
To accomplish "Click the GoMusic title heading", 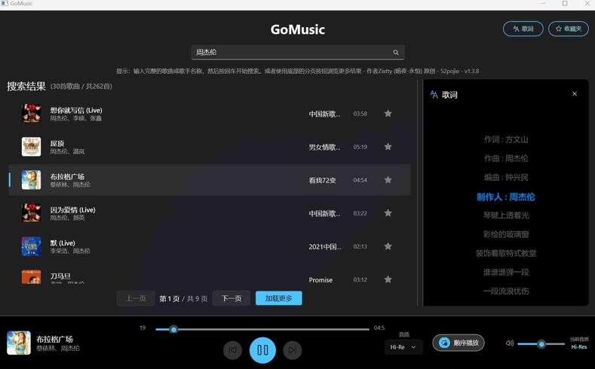I will [297, 29].
